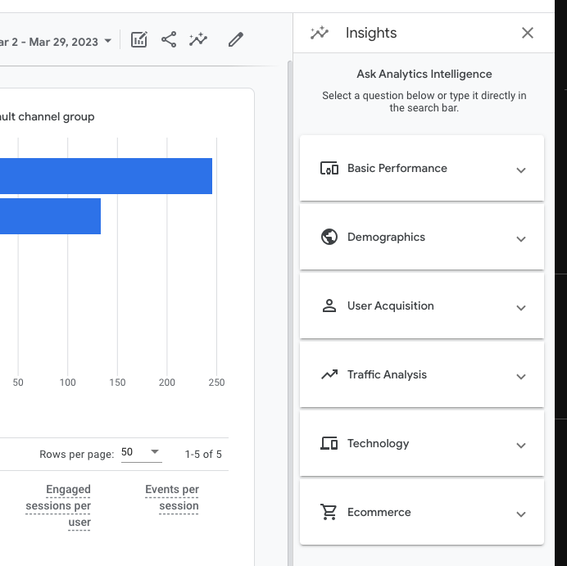Open the date range dropdown Mar 29, 2023
Viewport: 567px width, 566px height.
[x=56, y=42]
